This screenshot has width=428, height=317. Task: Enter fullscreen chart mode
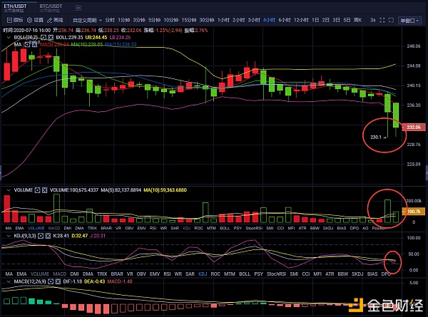[x=382, y=20]
